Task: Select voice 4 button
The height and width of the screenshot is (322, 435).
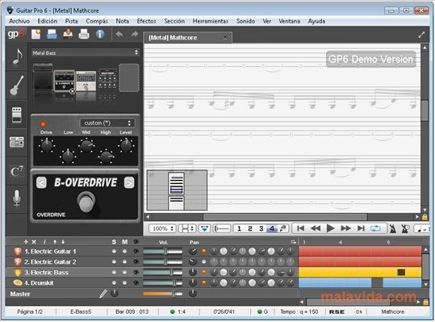Action: click(272, 228)
